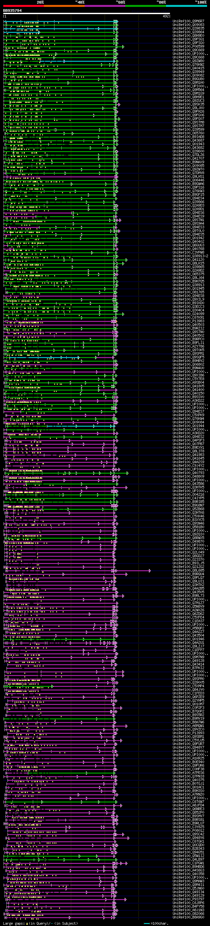Click the white query sequence bar
The image size is (210, 926).
(87, 14)
